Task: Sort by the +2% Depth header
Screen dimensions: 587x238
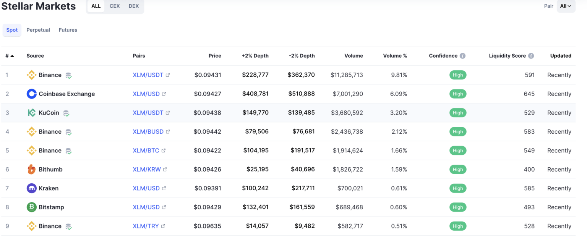Action: click(255, 56)
